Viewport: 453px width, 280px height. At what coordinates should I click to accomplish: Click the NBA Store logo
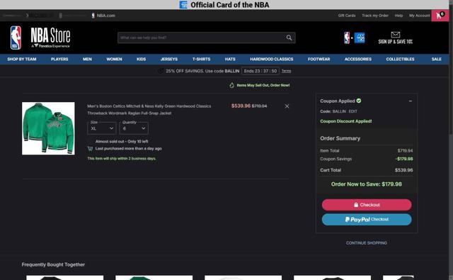[x=40, y=38]
